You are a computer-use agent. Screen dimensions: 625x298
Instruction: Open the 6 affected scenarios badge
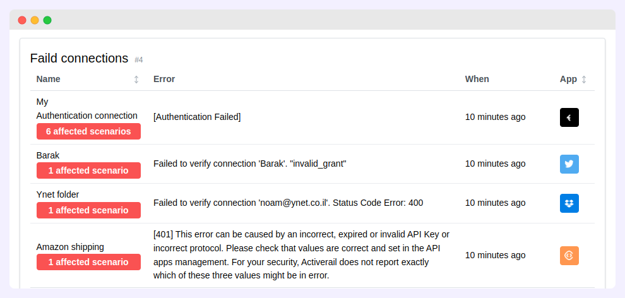pyautogui.click(x=88, y=131)
